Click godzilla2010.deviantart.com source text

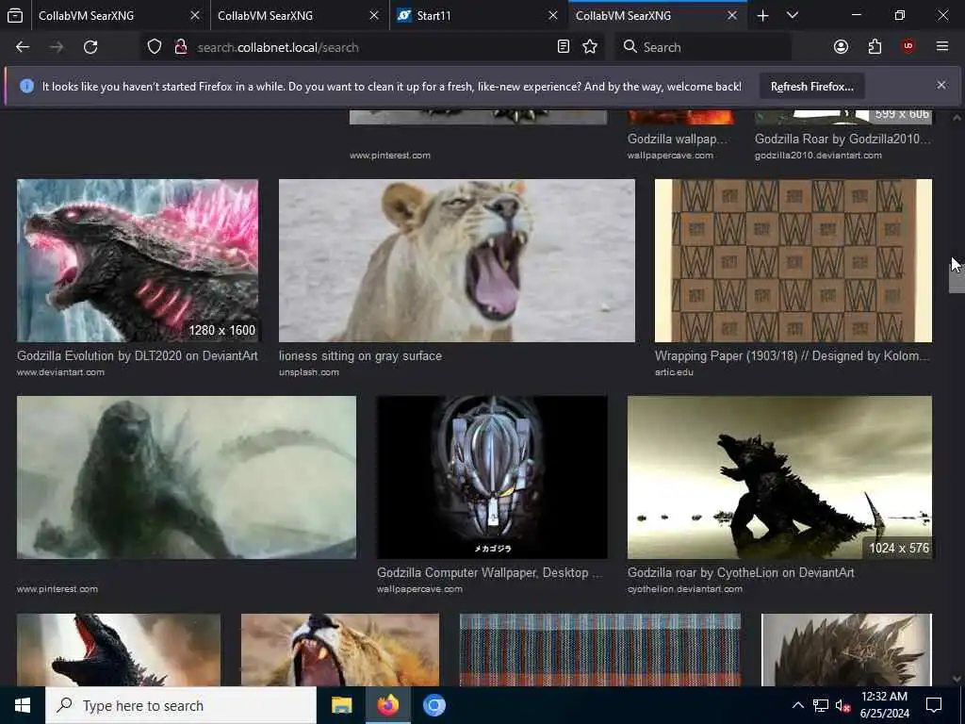coord(818,156)
